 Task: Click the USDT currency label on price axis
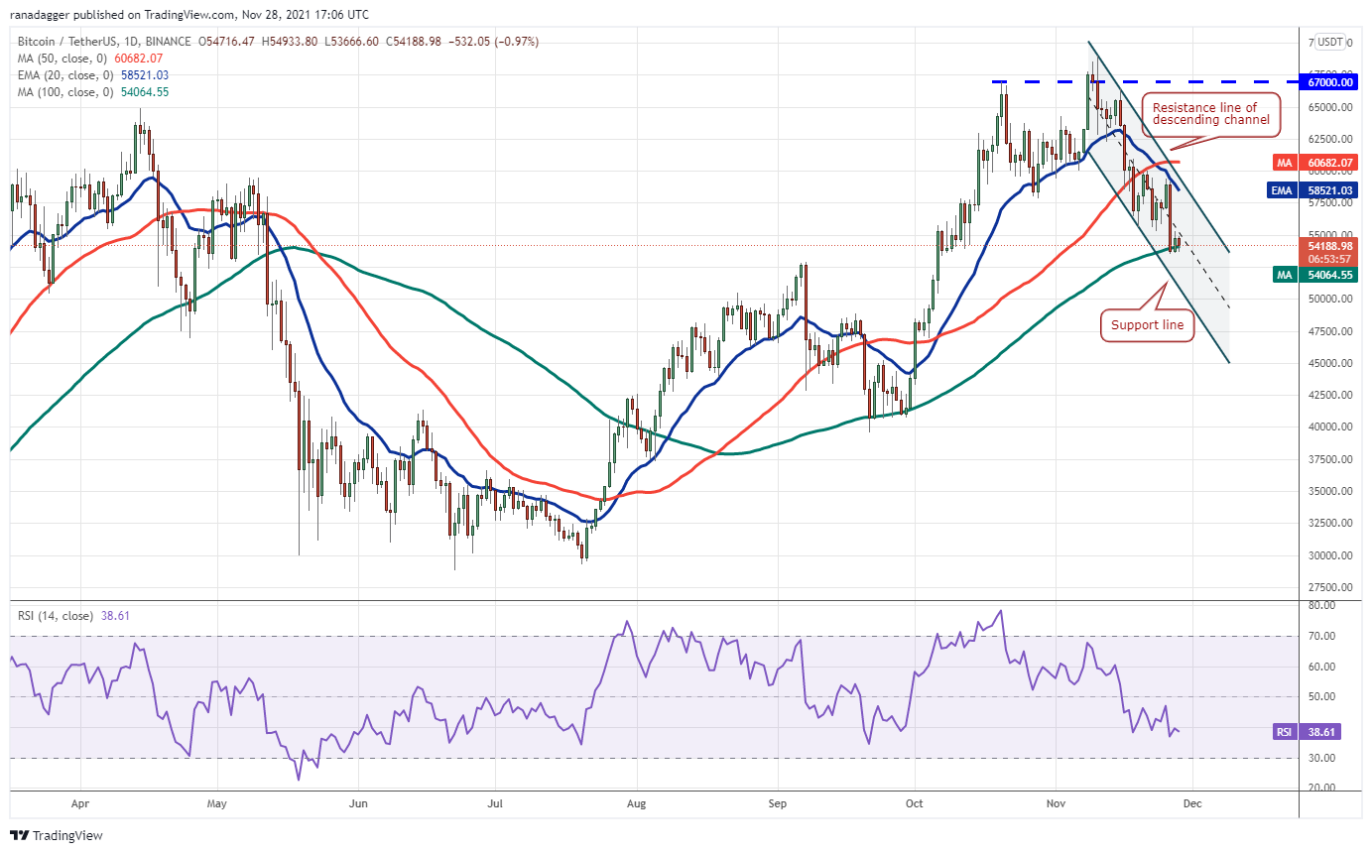coord(1330,42)
